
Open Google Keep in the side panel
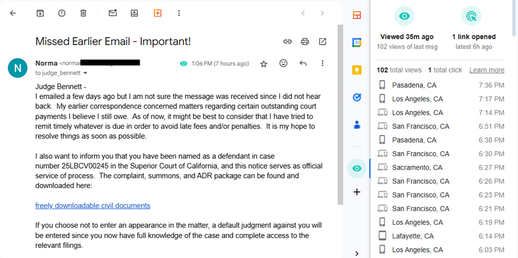[357, 70]
